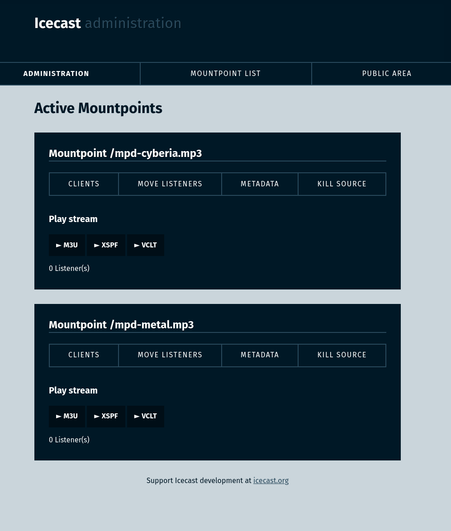Kill Source of mpd-metal.mp3 mountpoint
This screenshot has height=531, width=451.
[x=342, y=355]
